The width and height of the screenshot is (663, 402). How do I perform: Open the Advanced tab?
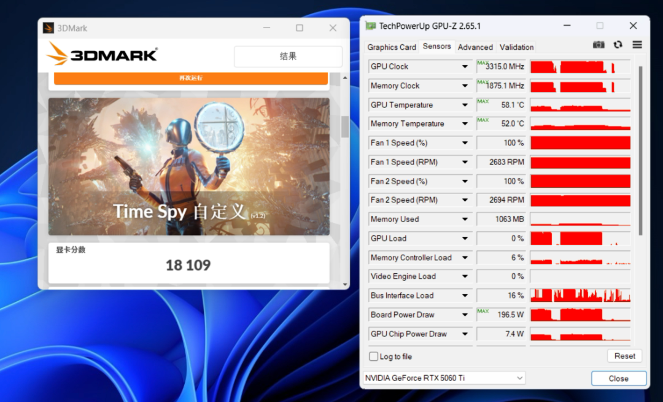point(475,47)
